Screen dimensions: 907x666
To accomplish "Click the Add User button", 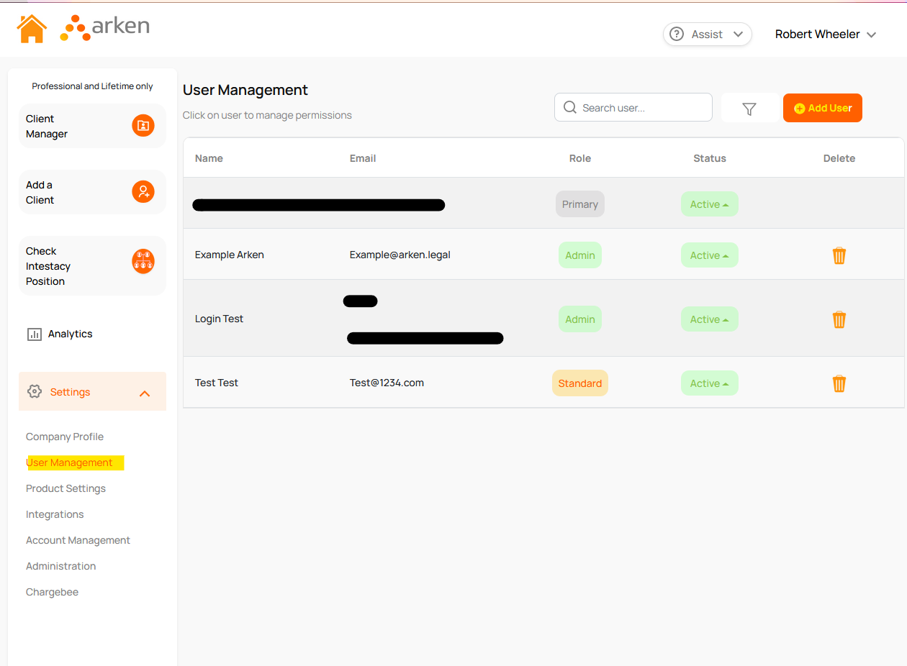I will (x=822, y=108).
